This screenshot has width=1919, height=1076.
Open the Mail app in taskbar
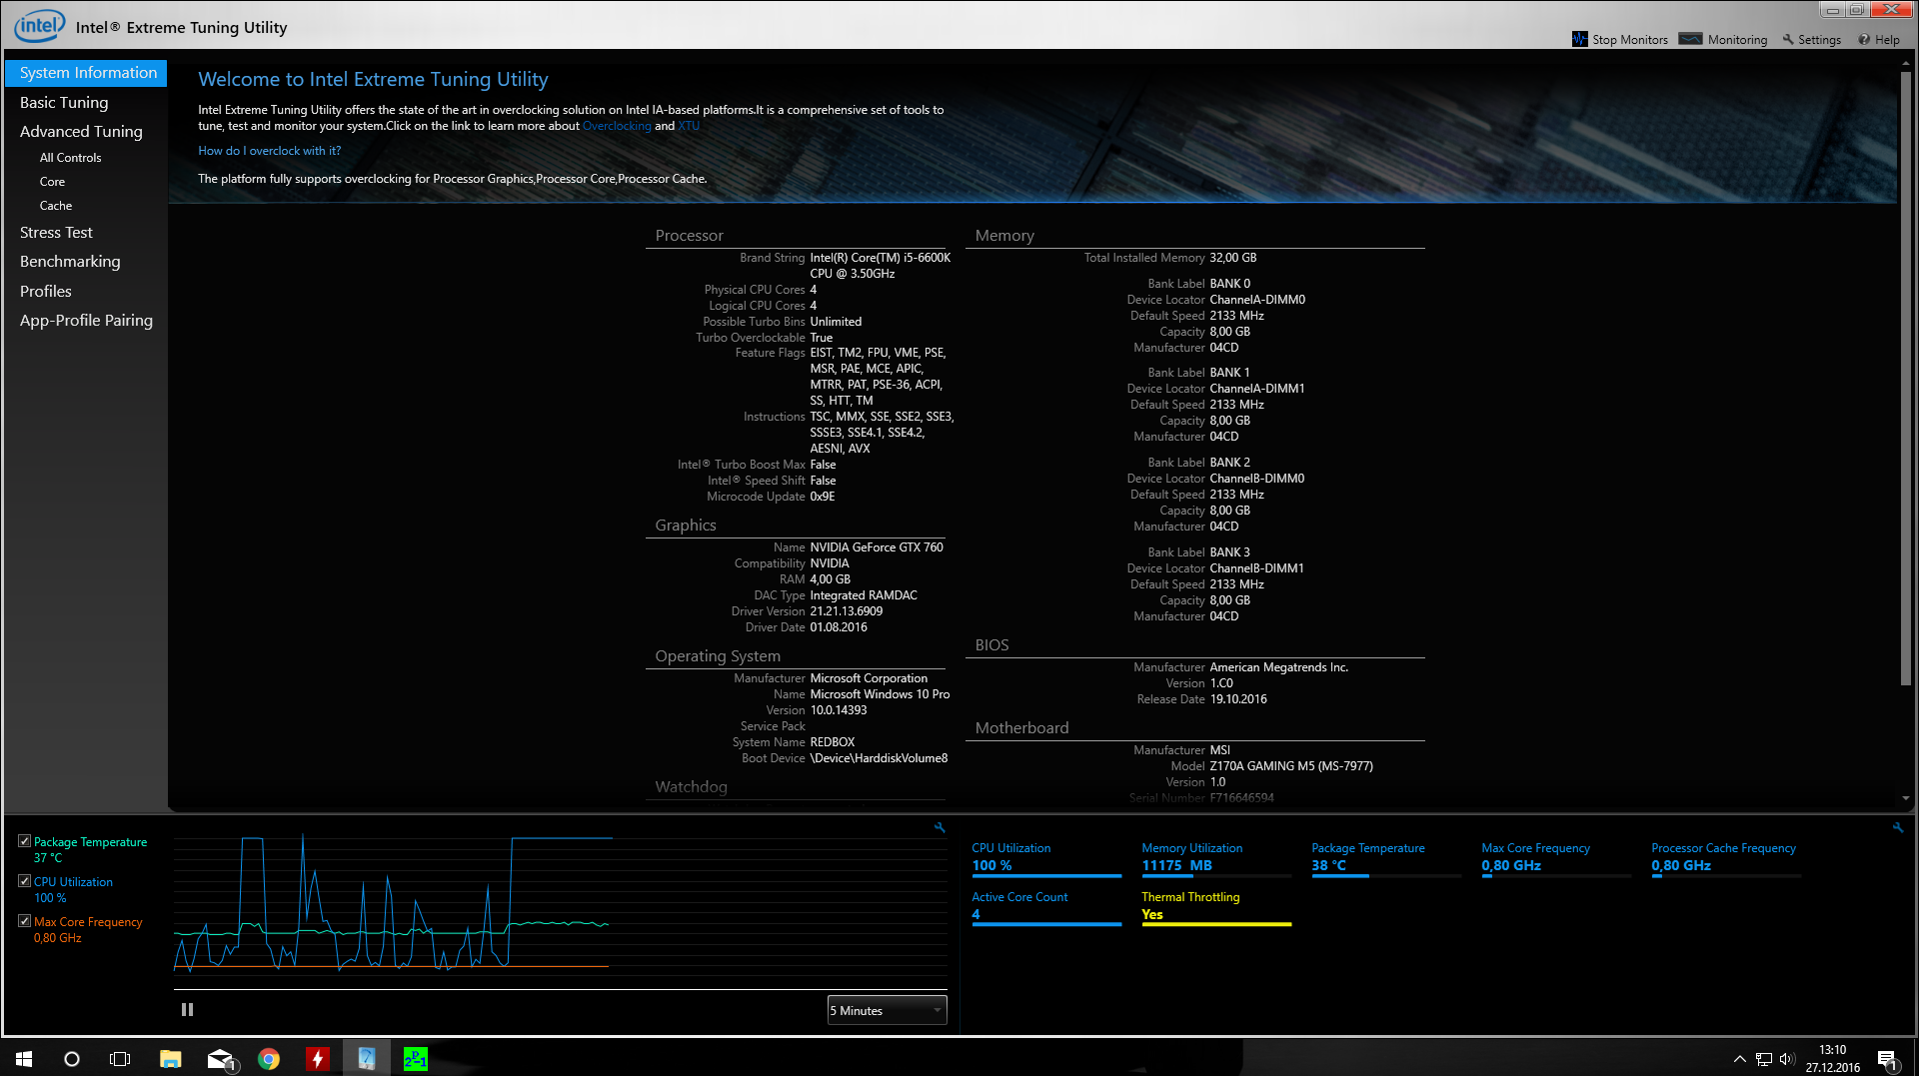click(220, 1059)
